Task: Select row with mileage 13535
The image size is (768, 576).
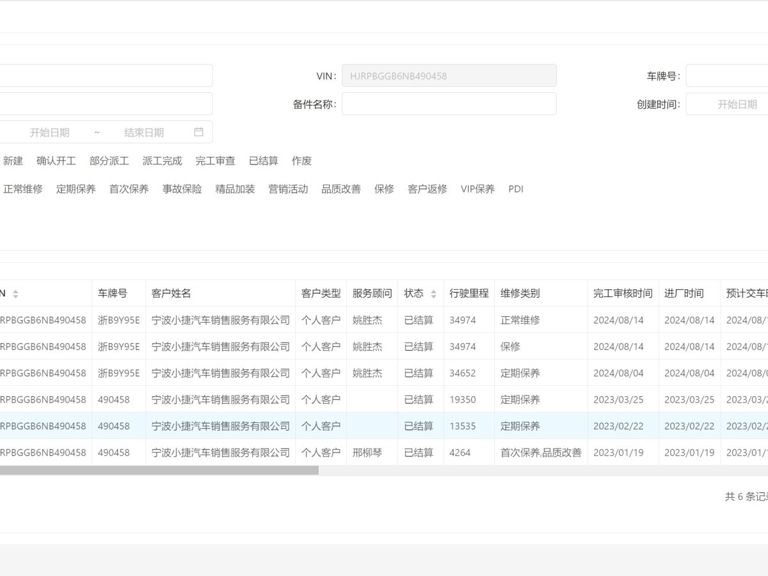Action: [x=462, y=426]
